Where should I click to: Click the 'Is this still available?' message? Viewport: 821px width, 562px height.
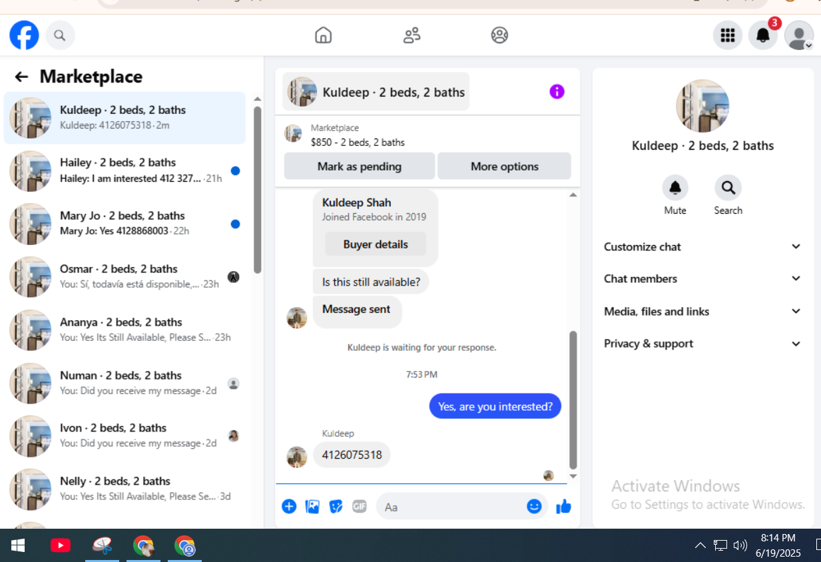(x=371, y=282)
